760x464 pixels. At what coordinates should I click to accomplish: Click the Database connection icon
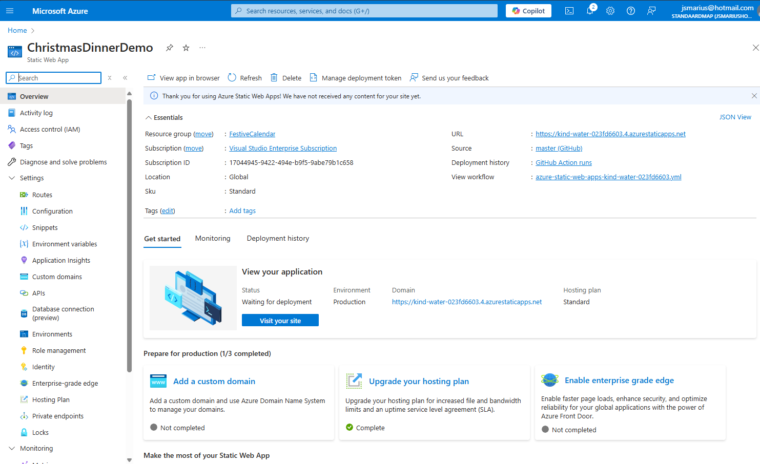coord(24,313)
